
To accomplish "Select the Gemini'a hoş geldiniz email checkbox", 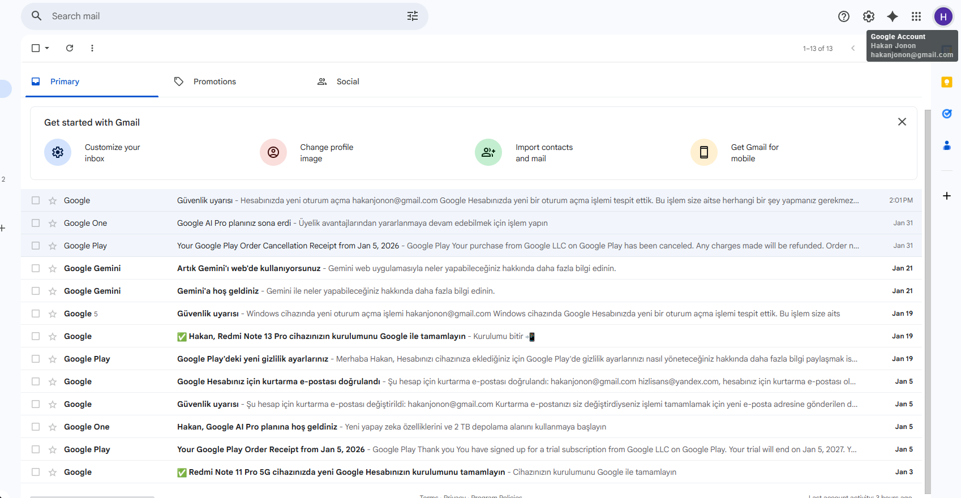I will coord(36,291).
